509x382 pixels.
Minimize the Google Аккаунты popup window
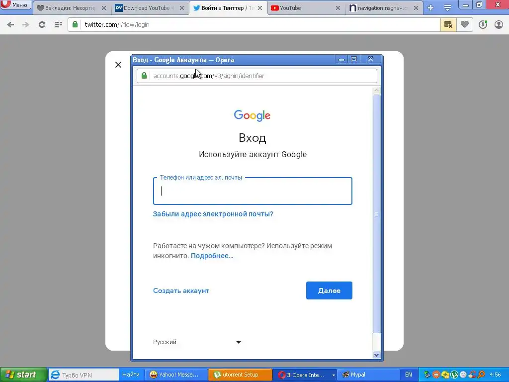tap(341, 59)
